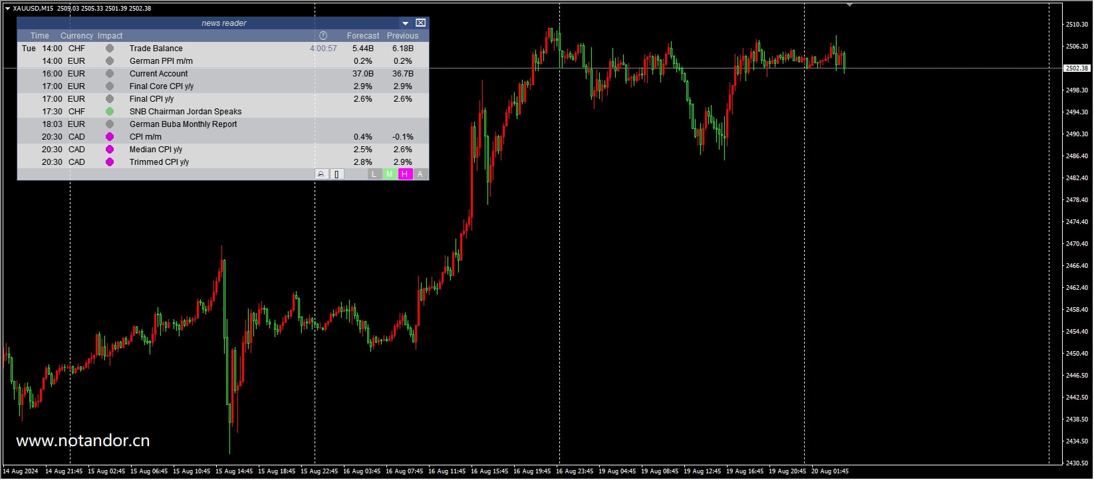
Task: Click the countdown clock icon in header
Action: (323, 36)
